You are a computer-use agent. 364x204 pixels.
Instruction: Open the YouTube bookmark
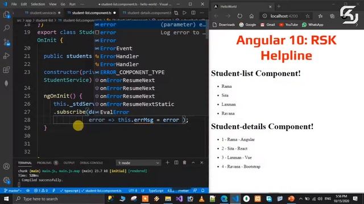click(288, 25)
